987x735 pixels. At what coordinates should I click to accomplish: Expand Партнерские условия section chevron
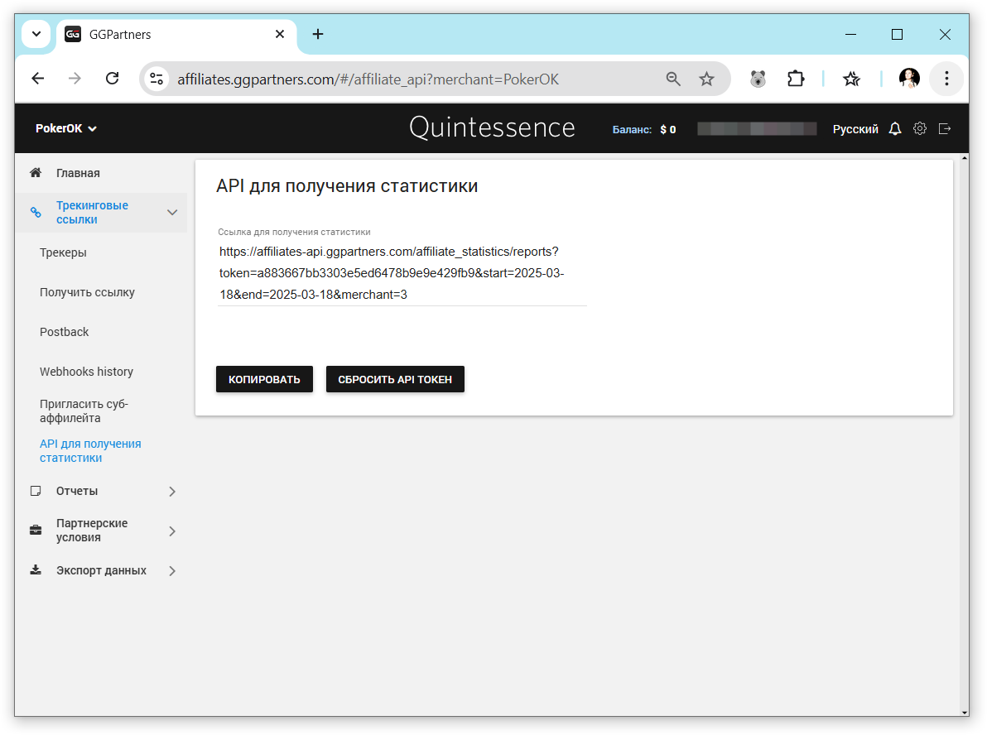click(172, 531)
